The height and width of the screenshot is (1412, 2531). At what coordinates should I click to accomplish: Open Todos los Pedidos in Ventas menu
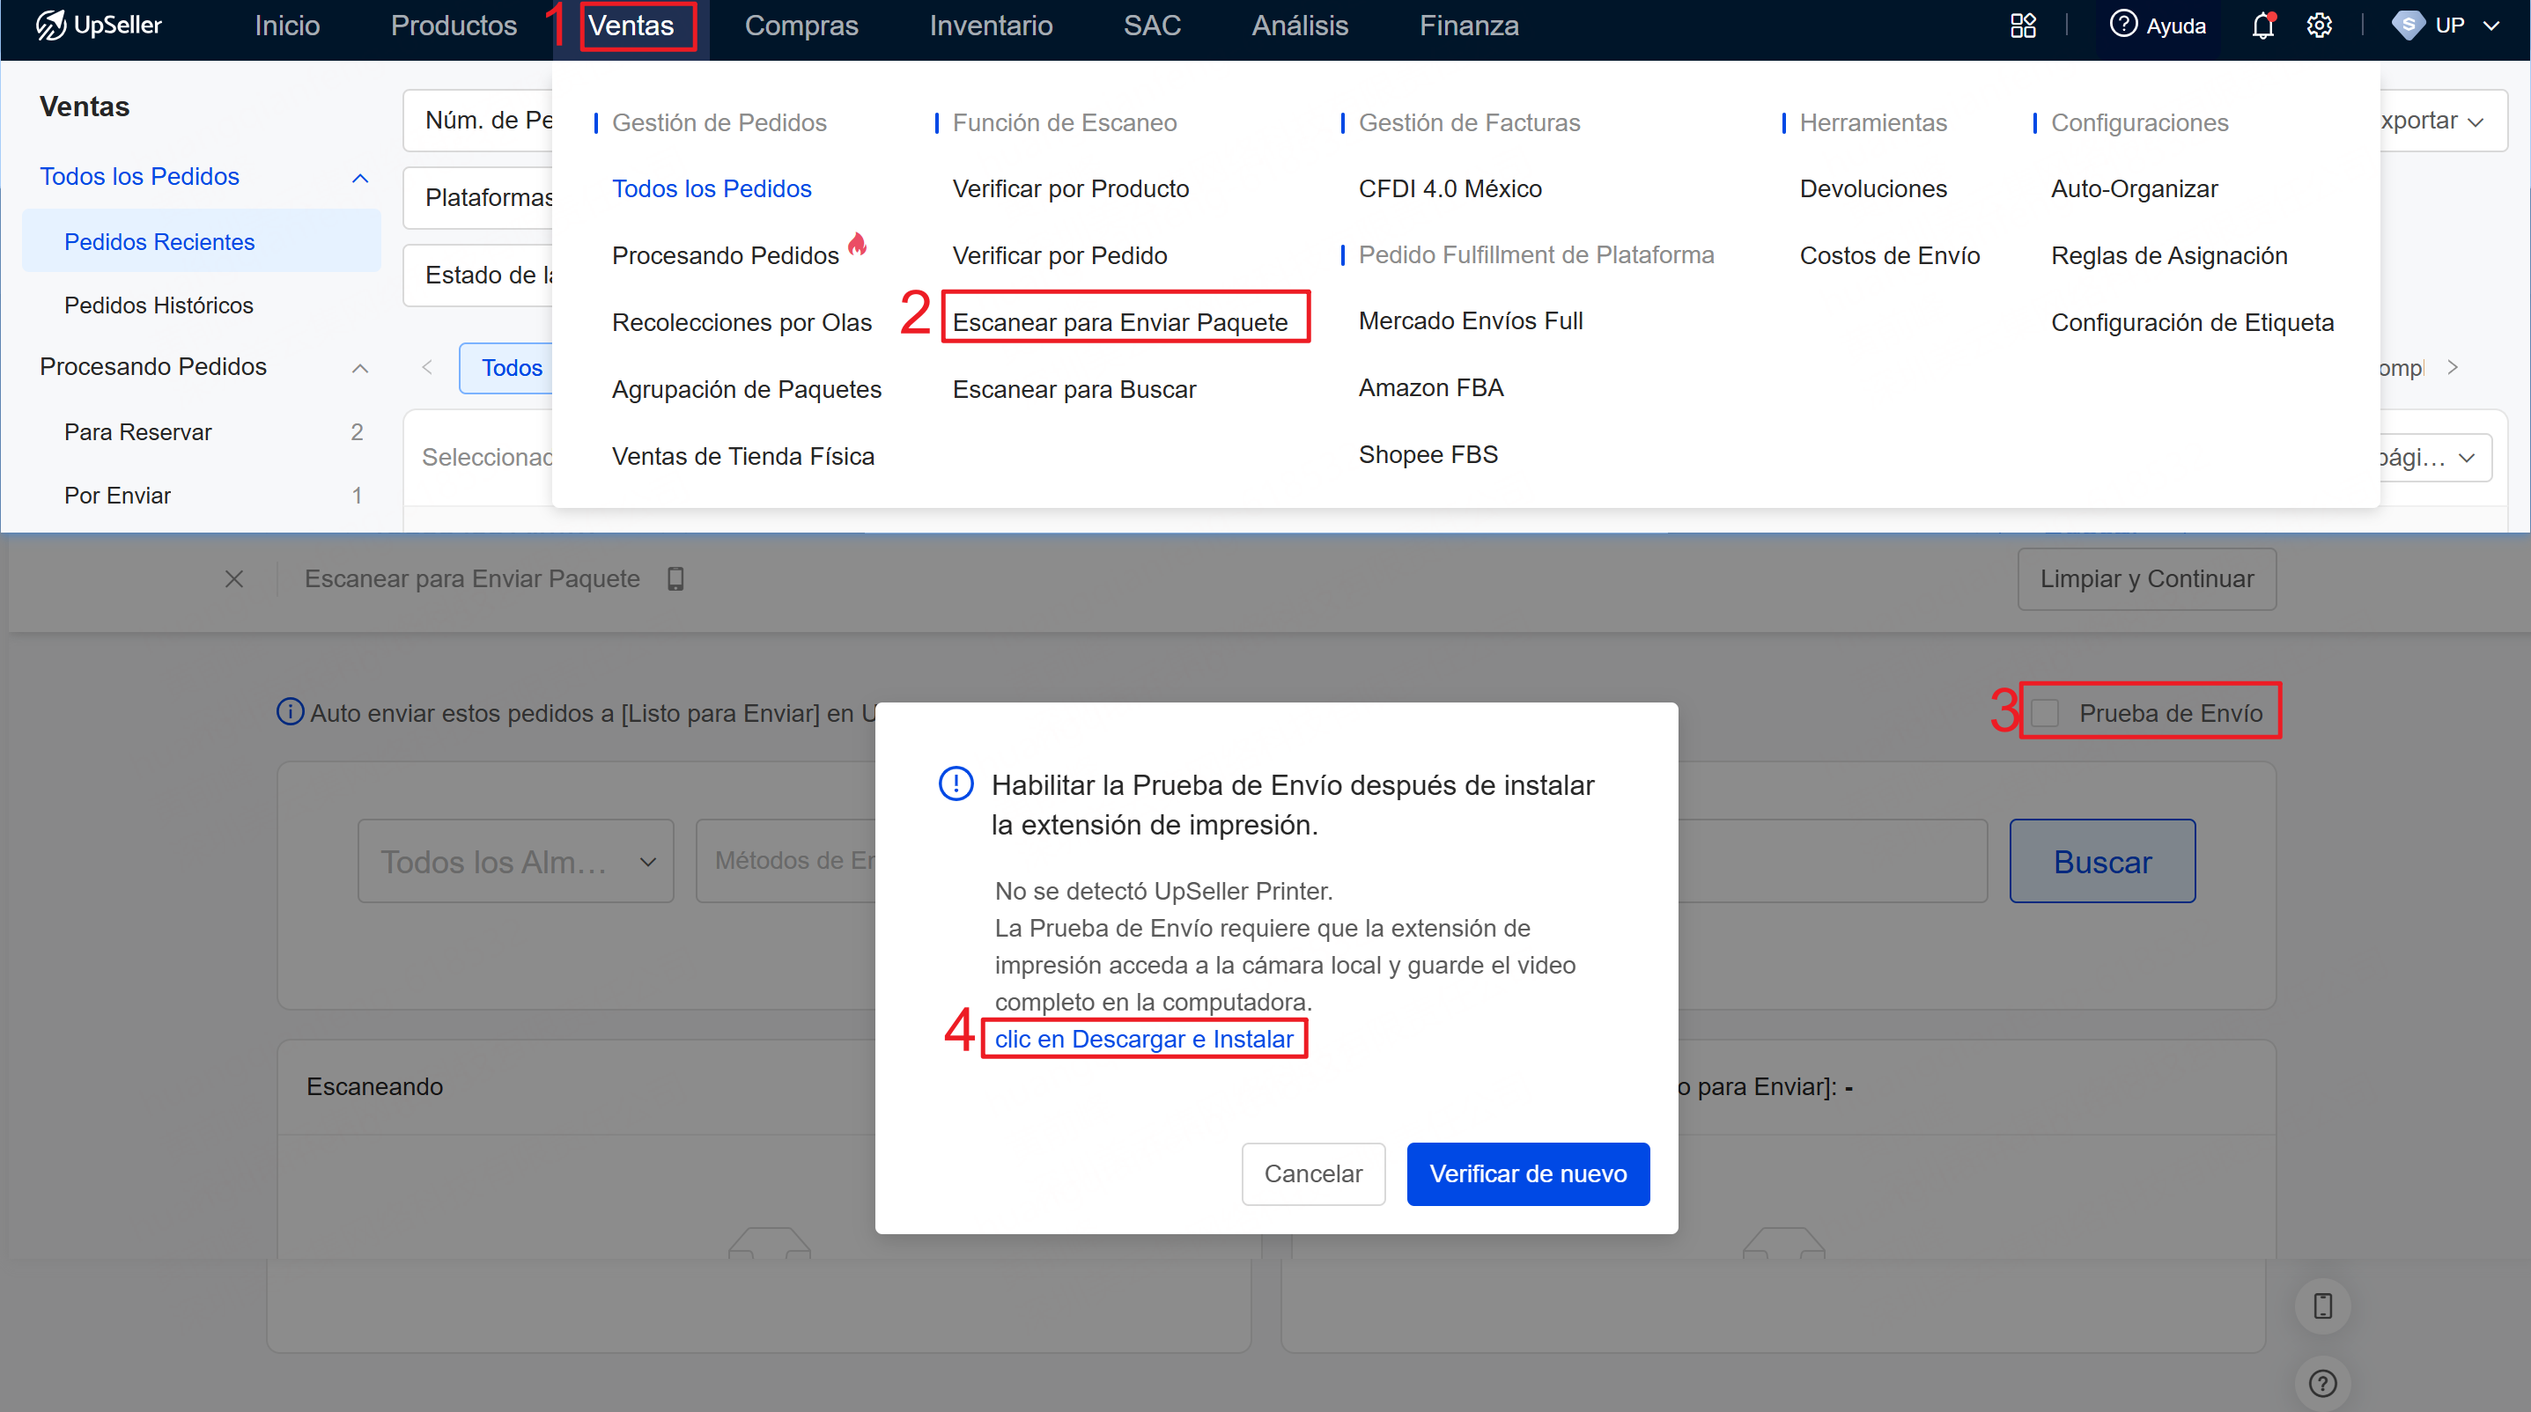click(x=712, y=188)
